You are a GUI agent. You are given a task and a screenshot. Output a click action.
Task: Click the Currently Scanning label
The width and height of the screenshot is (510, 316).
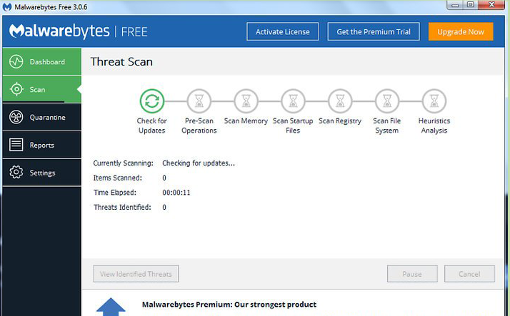point(124,163)
